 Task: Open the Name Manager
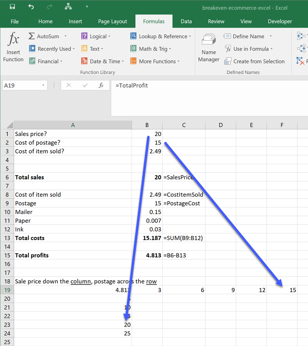(209, 47)
